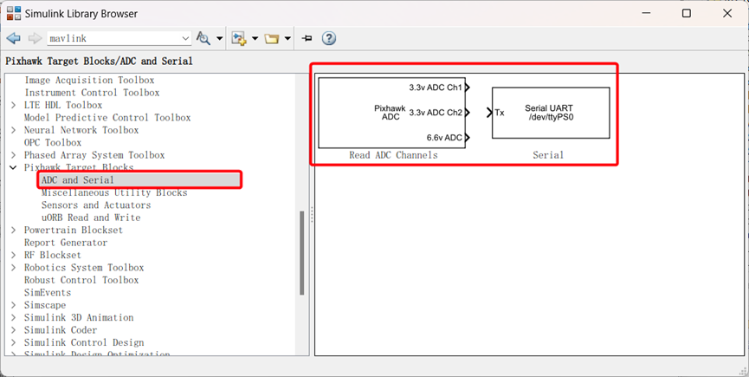The image size is (749, 377).
Task: Expand the RF Blockset node
Action: (x=13, y=255)
